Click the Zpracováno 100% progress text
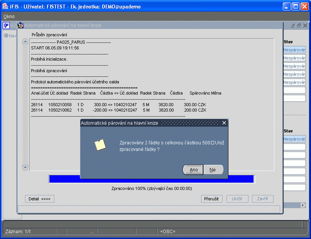Screen dimensions: 311x239 (x=152, y=188)
